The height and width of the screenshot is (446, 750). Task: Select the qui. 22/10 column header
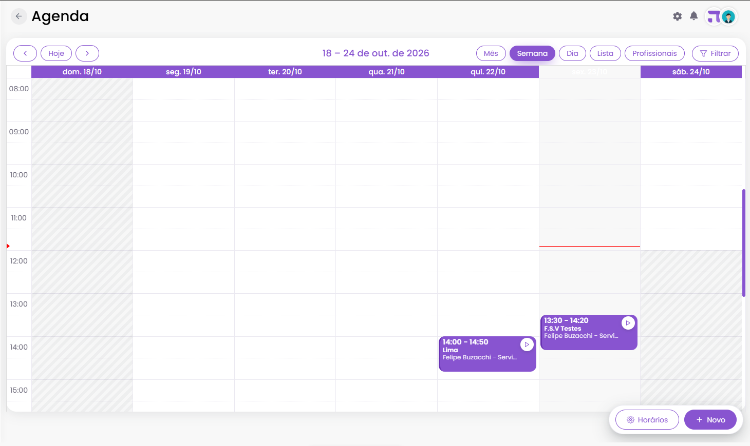(488, 72)
